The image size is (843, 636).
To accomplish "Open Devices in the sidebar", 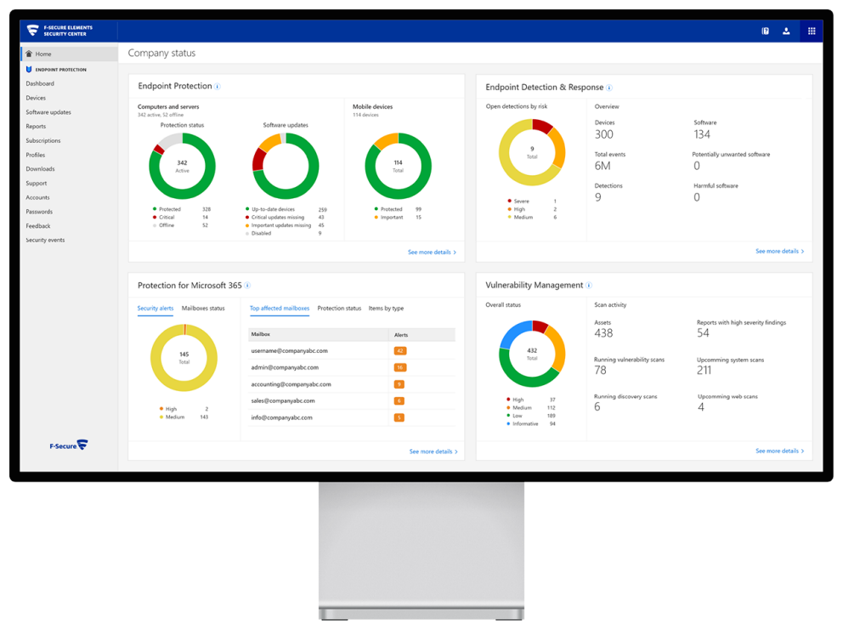I will point(36,98).
